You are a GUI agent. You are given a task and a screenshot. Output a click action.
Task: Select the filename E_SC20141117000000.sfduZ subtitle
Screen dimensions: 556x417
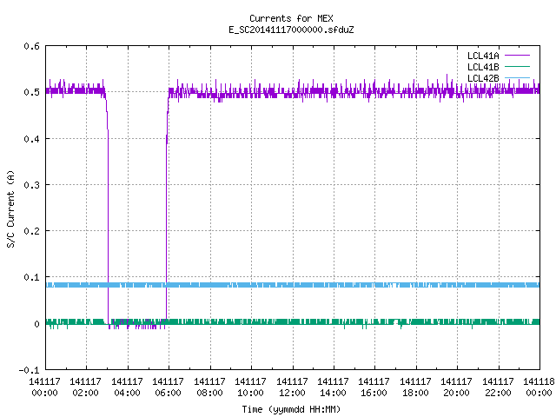tap(291, 30)
